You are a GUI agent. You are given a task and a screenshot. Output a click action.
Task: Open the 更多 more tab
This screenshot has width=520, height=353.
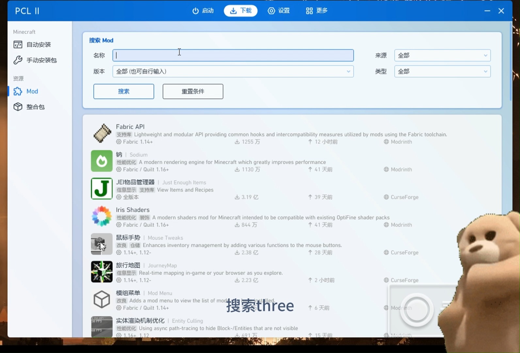(x=317, y=11)
